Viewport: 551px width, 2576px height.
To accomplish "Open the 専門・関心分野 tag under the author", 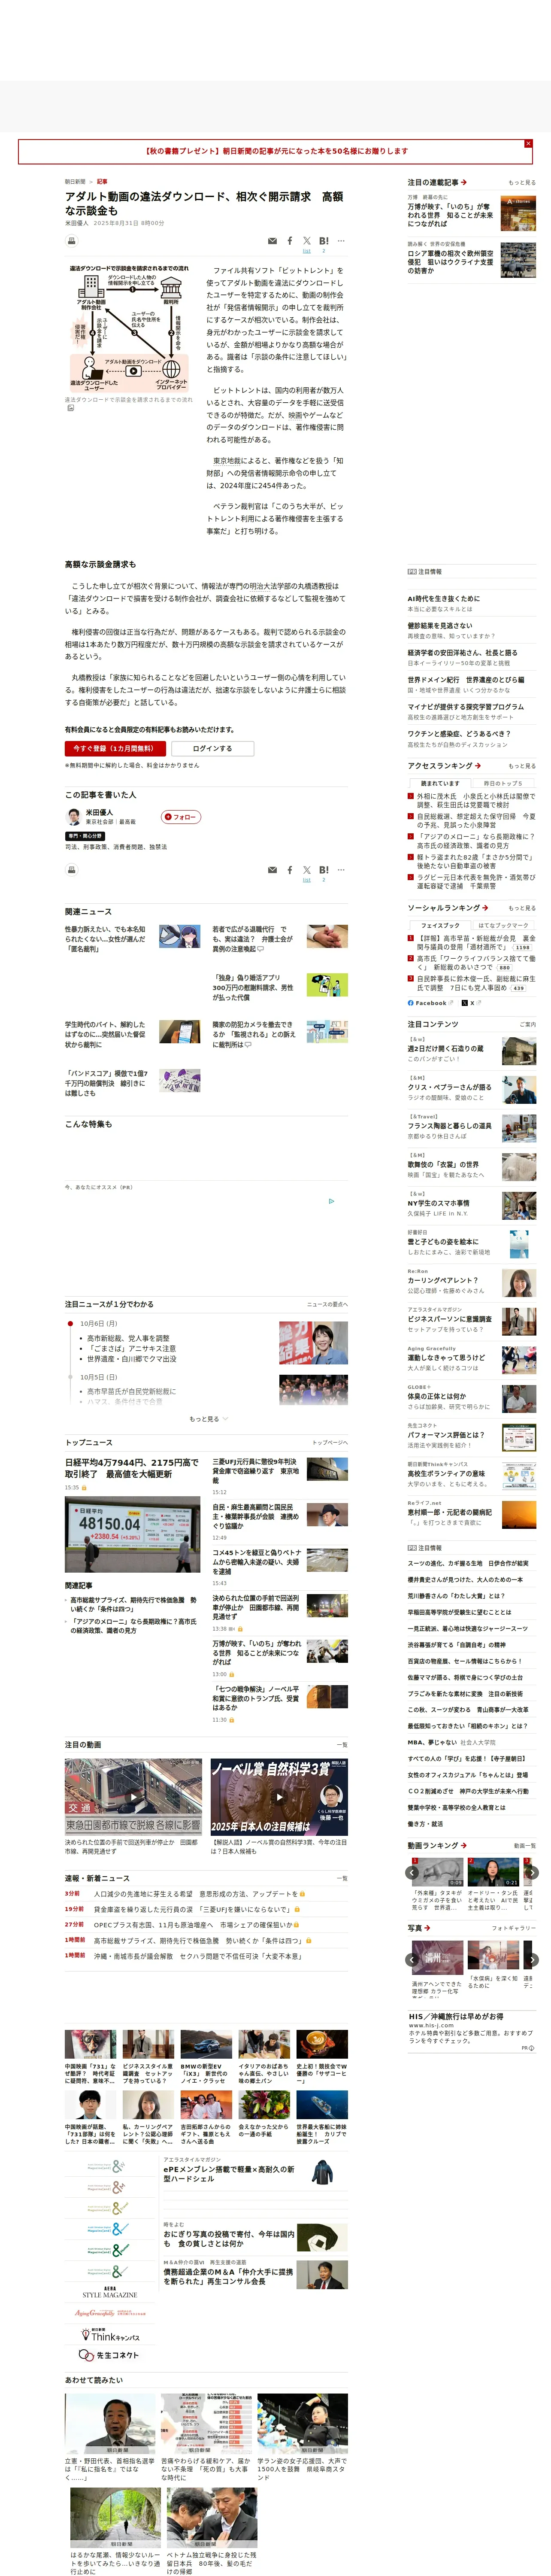I will [x=85, y=836].
